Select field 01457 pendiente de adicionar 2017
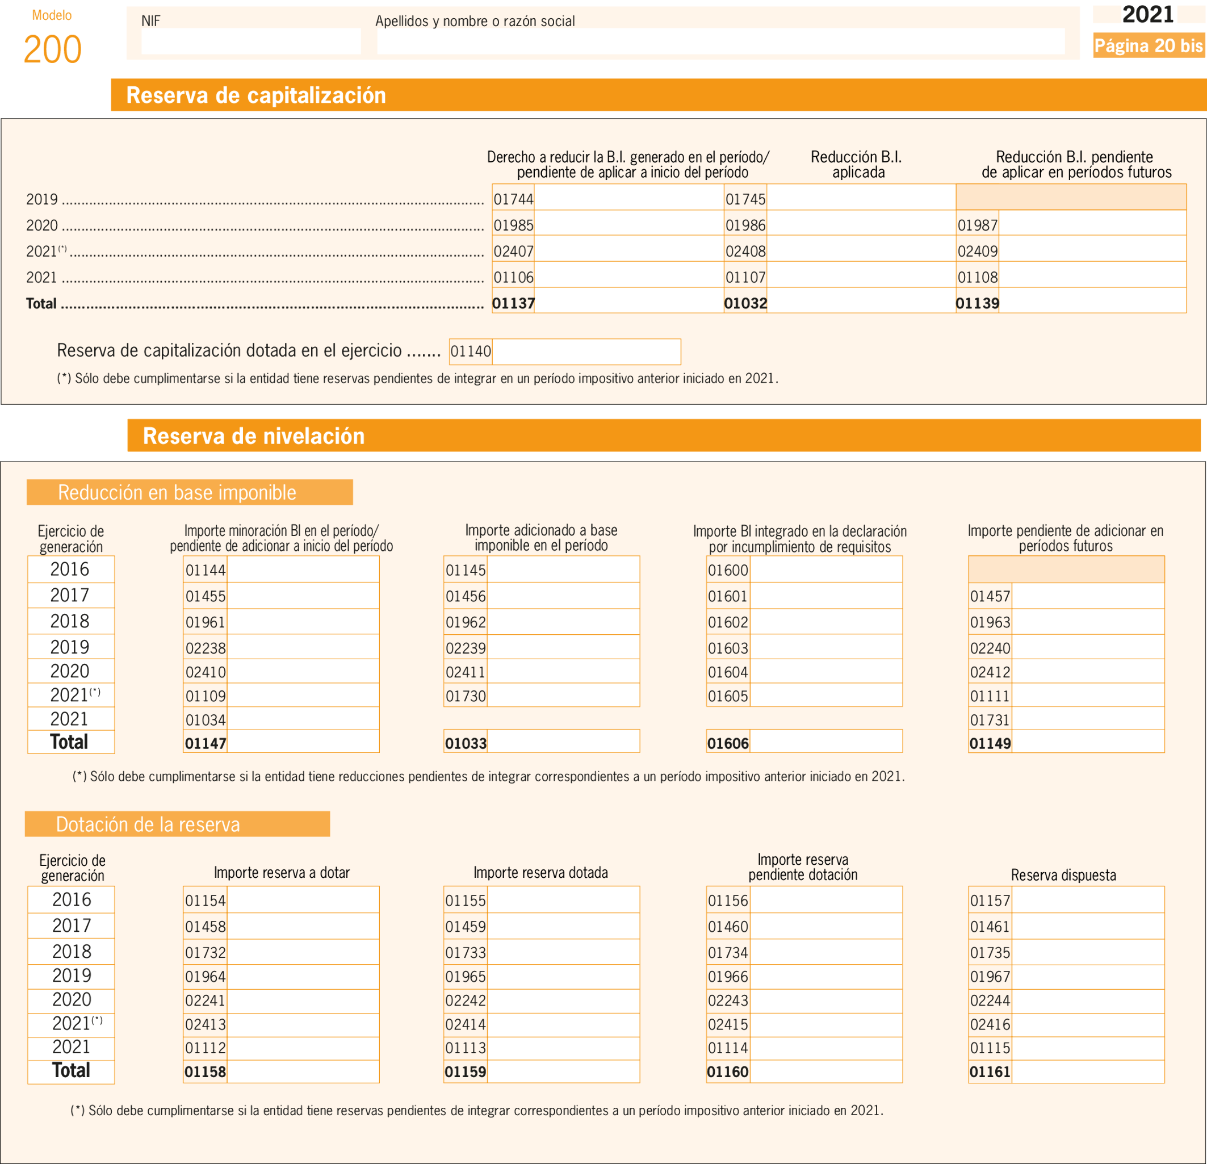 (x=1088, y=596)
